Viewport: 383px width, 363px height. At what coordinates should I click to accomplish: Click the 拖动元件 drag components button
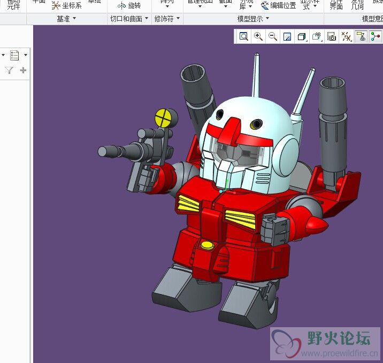pyautogui.click(x=13, y=5)
